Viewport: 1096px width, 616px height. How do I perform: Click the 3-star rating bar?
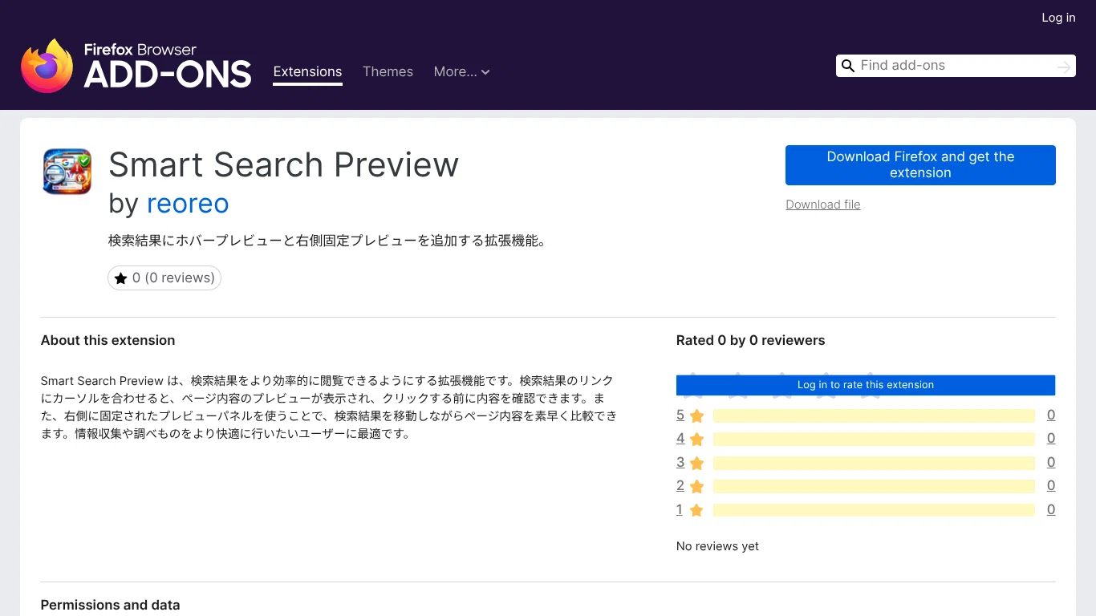874,463
